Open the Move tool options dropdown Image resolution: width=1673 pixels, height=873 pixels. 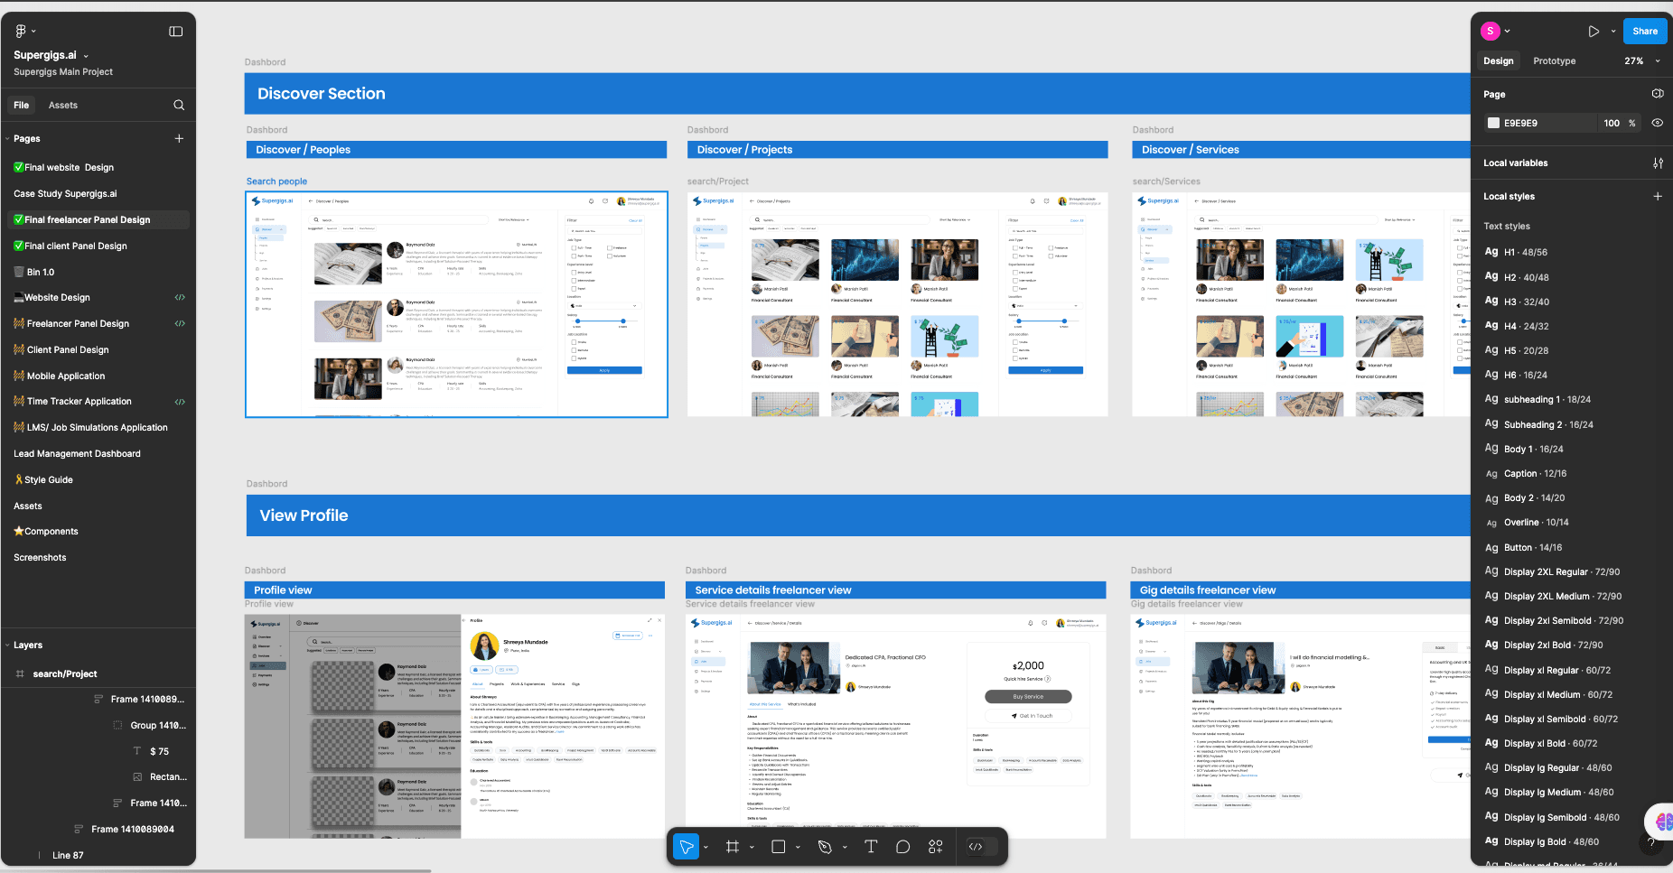[706, 847]
